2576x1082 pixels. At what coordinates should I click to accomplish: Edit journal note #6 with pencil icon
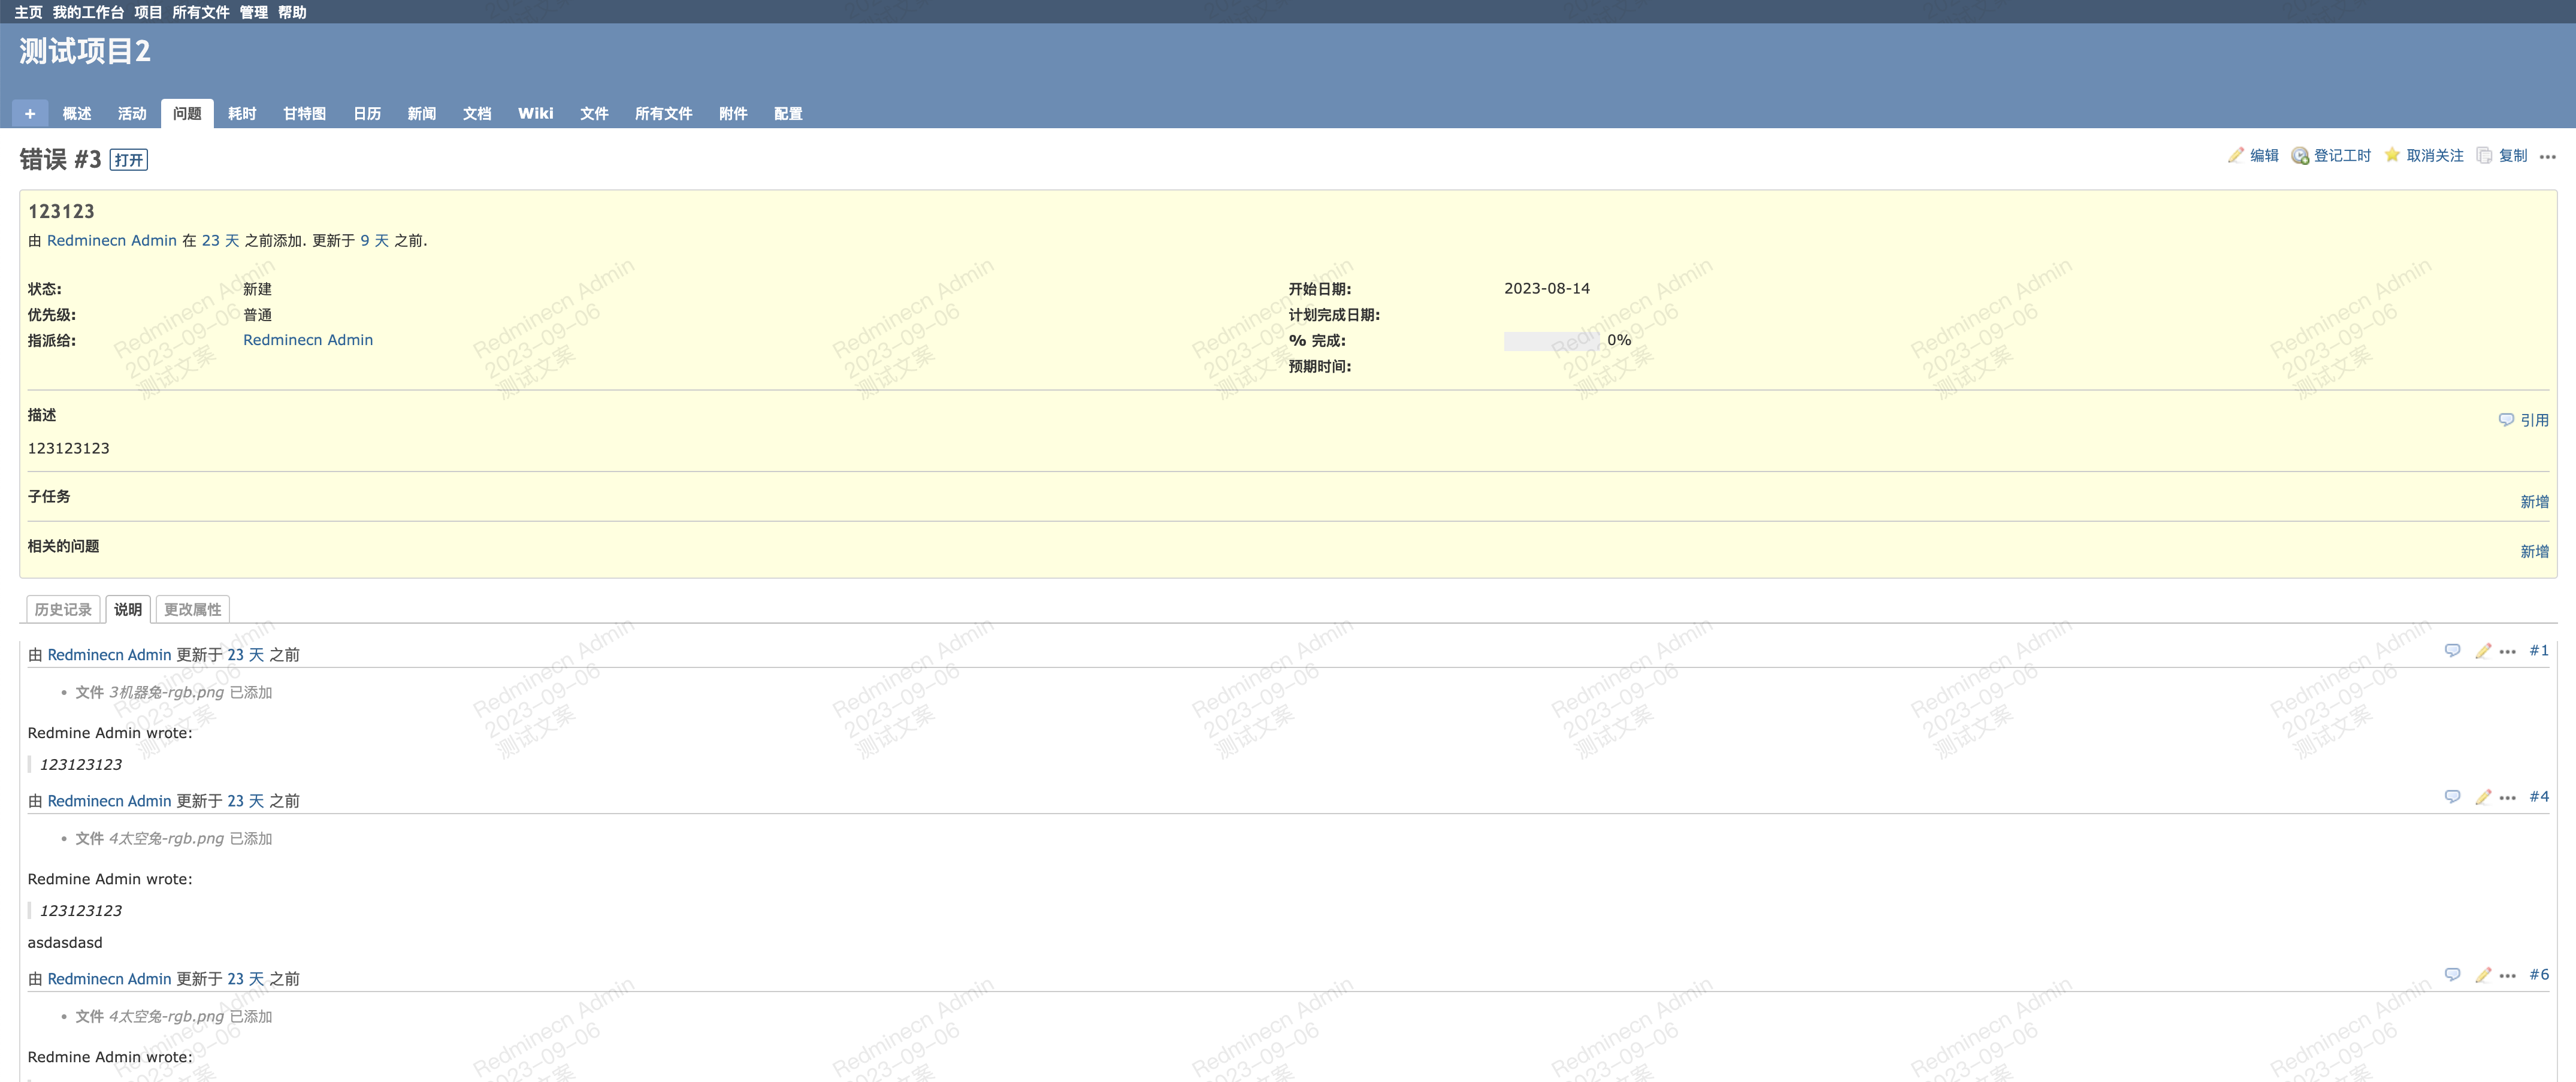click(x=2482, y=975)
